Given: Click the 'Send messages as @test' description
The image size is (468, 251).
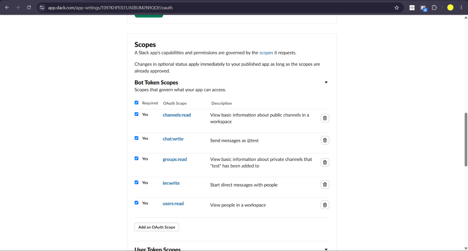Looking at the screenshot, I should (x=234, y=141).
